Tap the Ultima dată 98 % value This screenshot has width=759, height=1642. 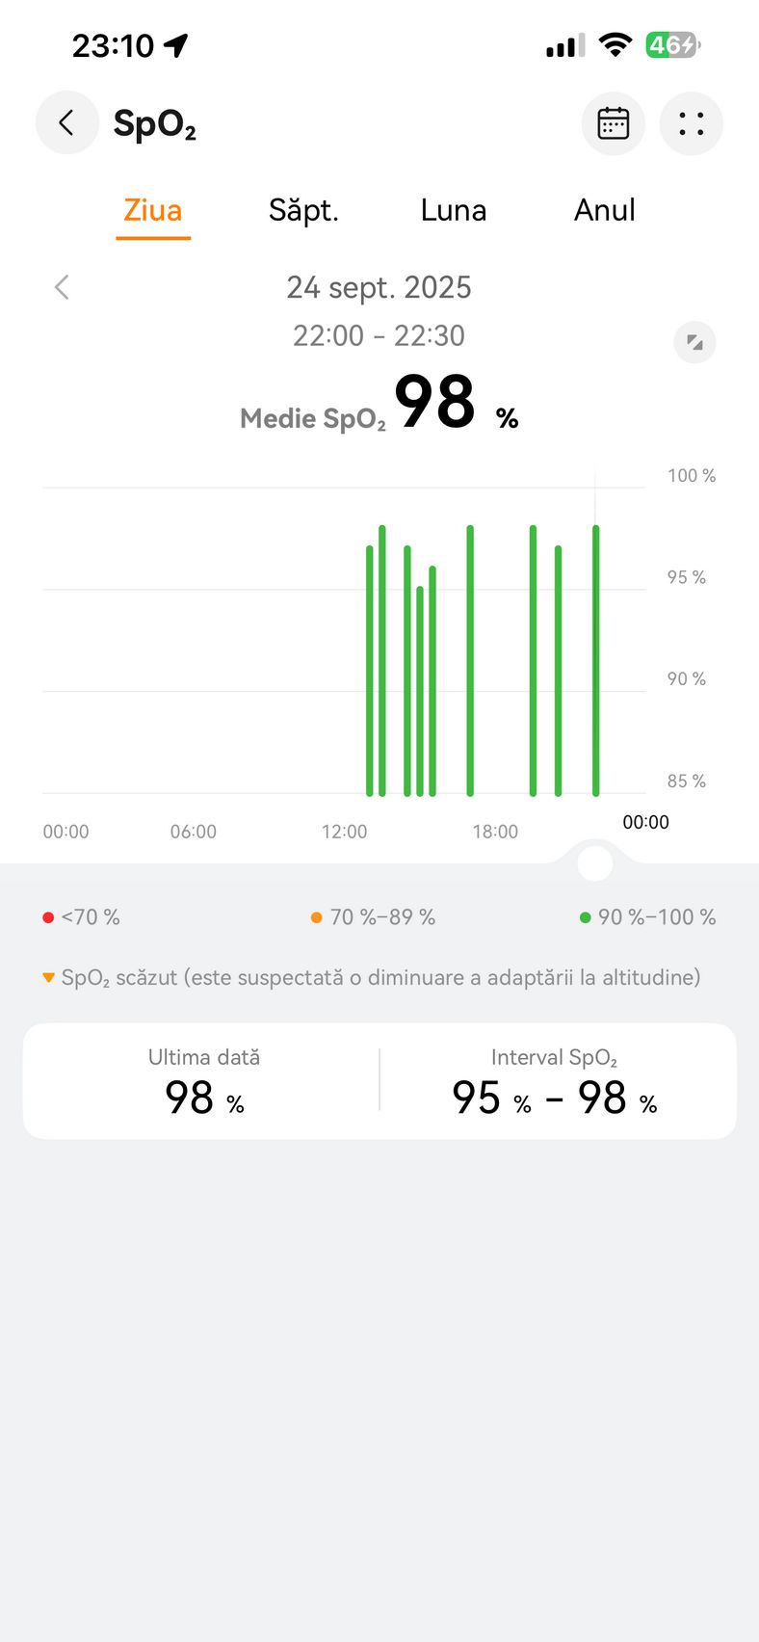(204, 1098)
